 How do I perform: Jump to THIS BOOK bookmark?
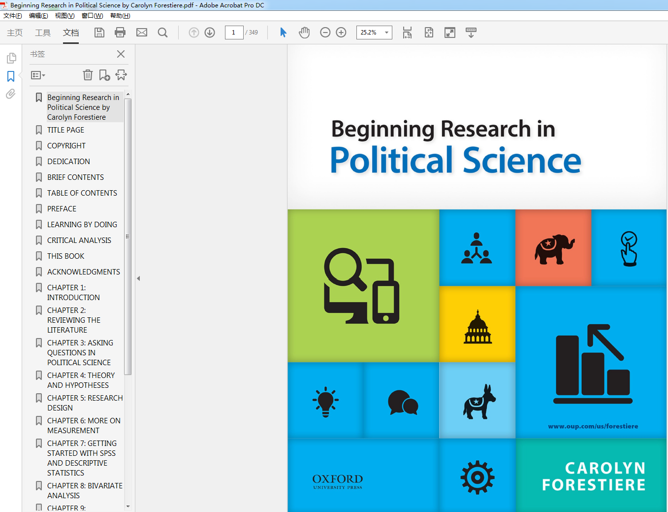click(x=65, y=256)
